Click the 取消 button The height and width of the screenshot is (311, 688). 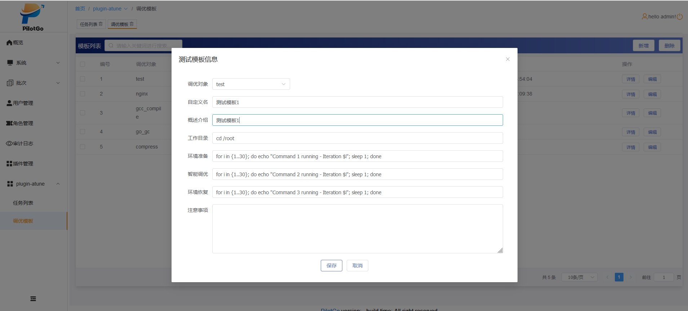coord(357,266)
